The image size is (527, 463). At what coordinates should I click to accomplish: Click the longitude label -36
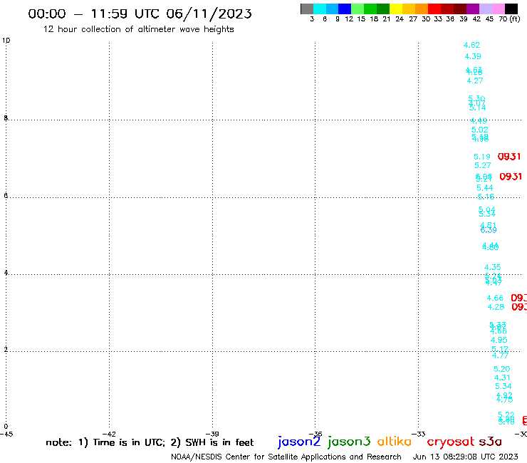point(315,435)
